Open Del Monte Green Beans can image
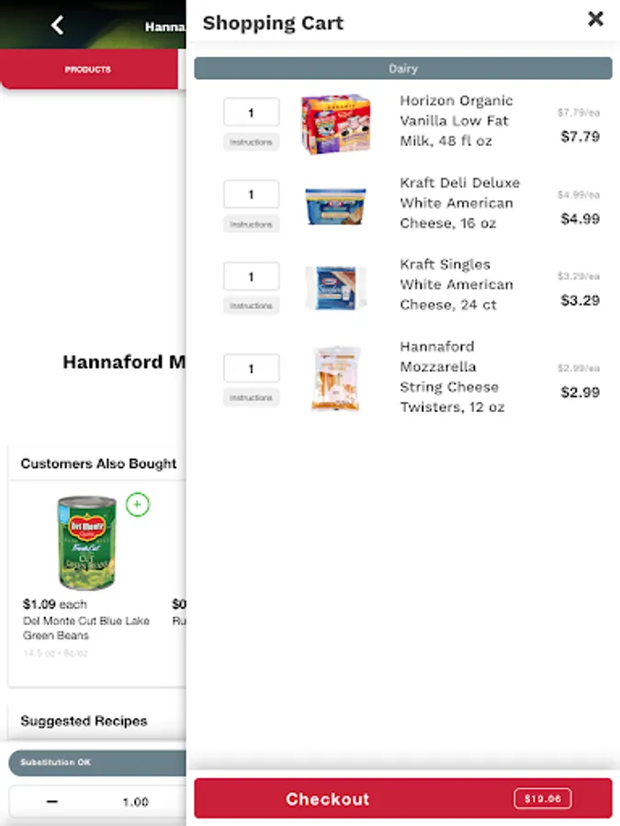This screenshot has width=620, height=826. coord(86,543)
